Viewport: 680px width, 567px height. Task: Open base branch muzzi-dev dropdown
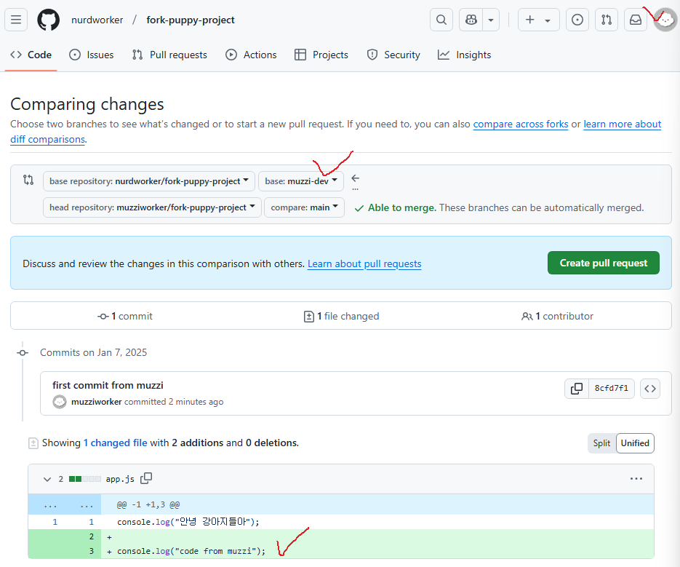[x=301, y=181]
